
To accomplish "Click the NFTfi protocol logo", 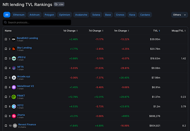I will point(14,68).
